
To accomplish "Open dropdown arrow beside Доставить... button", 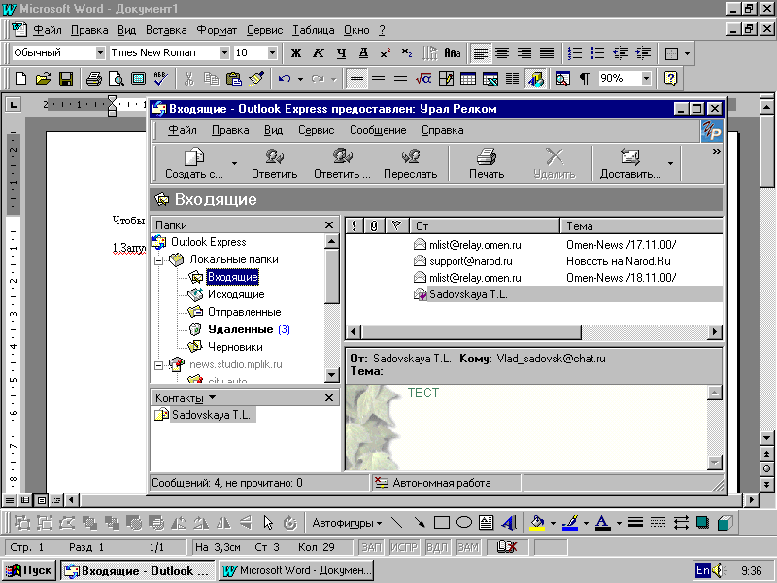I will [670, 163].
